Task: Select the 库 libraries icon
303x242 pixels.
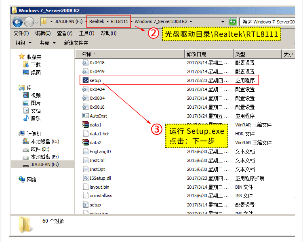Action: point(22,88)
